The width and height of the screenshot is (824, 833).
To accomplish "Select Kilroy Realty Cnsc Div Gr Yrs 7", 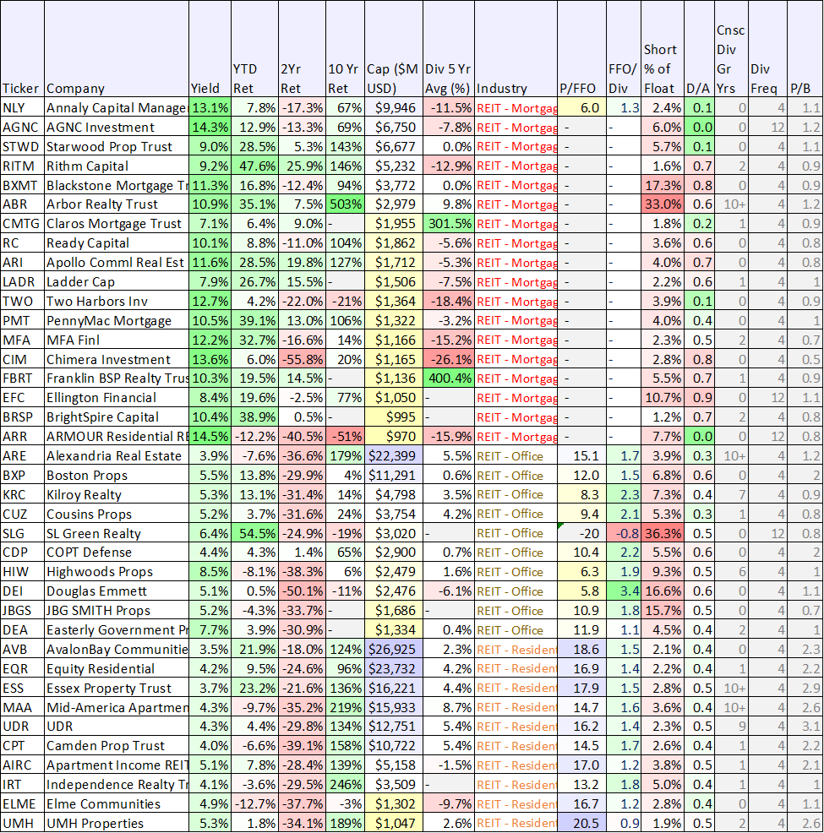I will [x=731, y=494].
